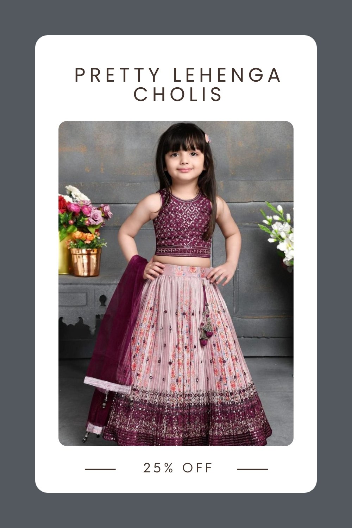Open the lehenga choli product photo
352x528 pixels.
pyautogui.click(x=176, y=283)
